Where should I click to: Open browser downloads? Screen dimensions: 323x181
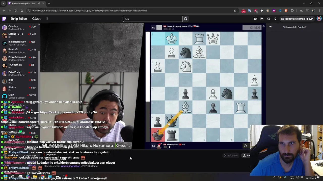coord(301,11)
